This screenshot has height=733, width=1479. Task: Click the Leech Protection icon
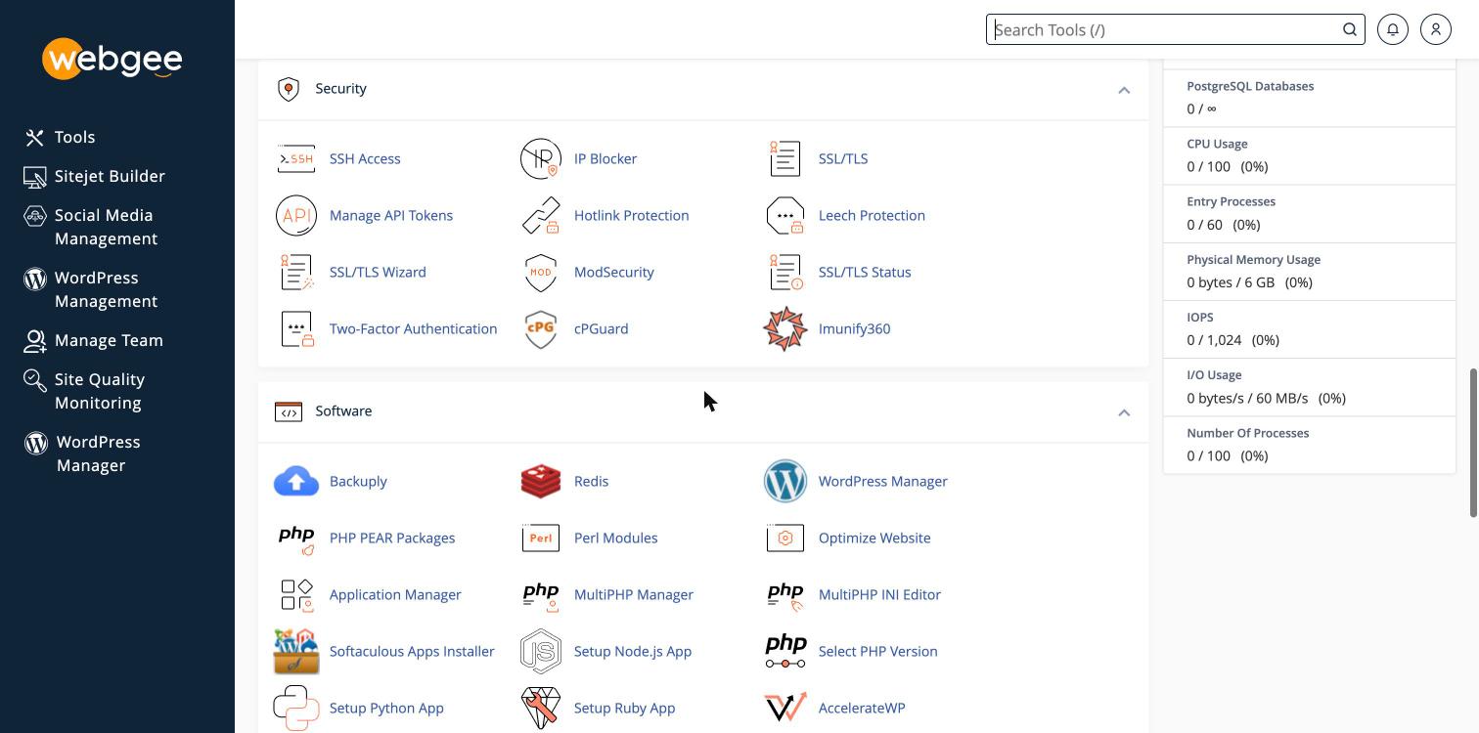[x=785, y=215]
